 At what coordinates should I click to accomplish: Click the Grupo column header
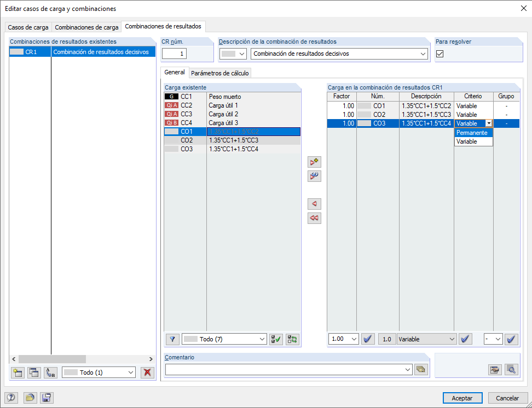coord(506,96)
